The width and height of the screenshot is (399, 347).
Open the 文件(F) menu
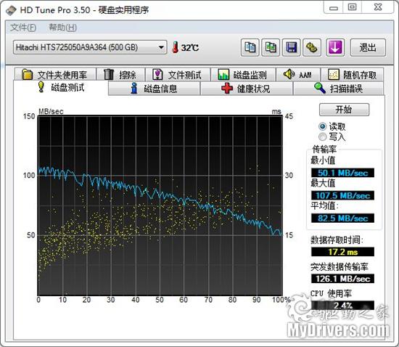tap(23, 28)
